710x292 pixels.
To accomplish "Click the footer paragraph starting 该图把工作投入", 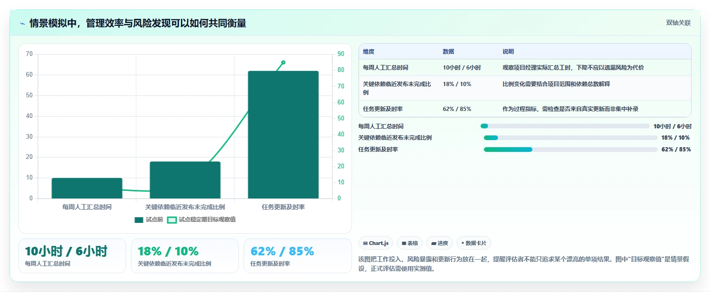I will point(524,264).
